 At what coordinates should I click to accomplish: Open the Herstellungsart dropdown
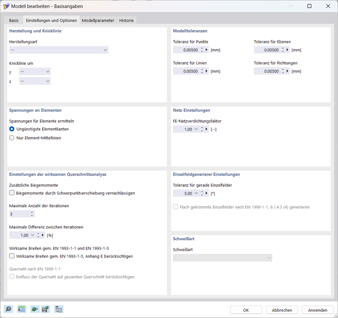point(59,50)
